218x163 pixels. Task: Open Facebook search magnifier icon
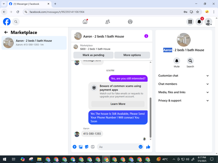tap(16, 22)
